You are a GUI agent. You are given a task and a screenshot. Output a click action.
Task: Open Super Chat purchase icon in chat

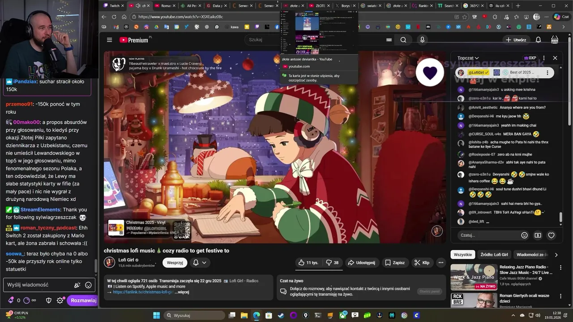[538, 235]
